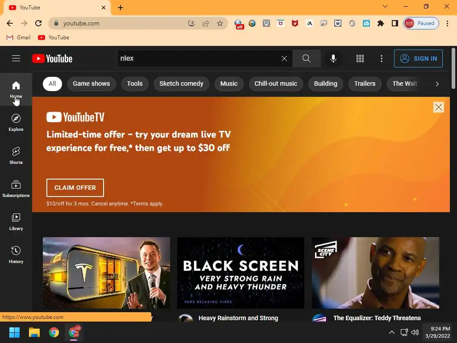Select the All filter chip

tap(52, 84)
